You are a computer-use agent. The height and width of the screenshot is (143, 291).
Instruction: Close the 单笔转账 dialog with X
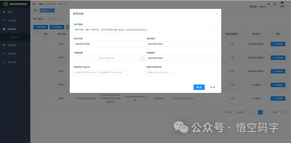click(217, 13)
